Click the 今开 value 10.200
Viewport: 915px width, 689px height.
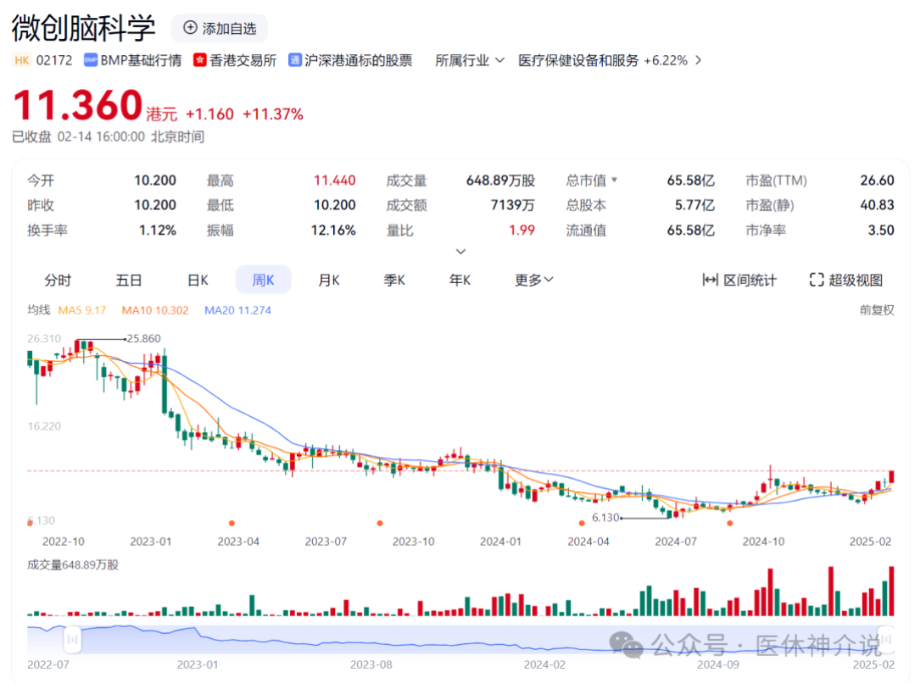click(155, 181)
